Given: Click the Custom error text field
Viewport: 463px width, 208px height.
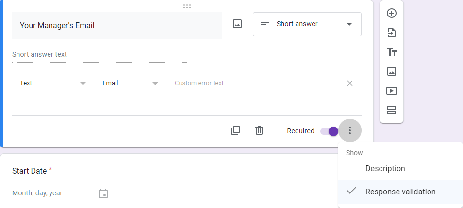Looking at the screenshot, I should click(x=256, y=83).
